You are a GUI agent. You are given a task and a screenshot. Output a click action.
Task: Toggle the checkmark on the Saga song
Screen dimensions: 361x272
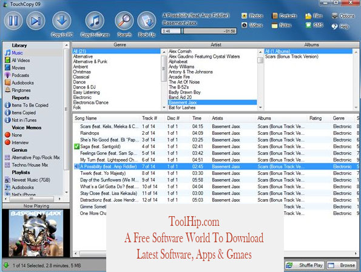[x=76, y=146]
